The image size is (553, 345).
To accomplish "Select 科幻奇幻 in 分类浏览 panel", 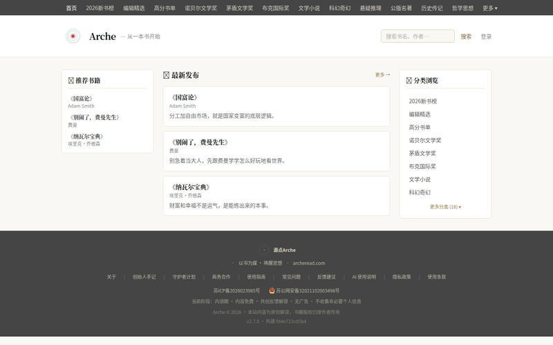I will [420, 193].
